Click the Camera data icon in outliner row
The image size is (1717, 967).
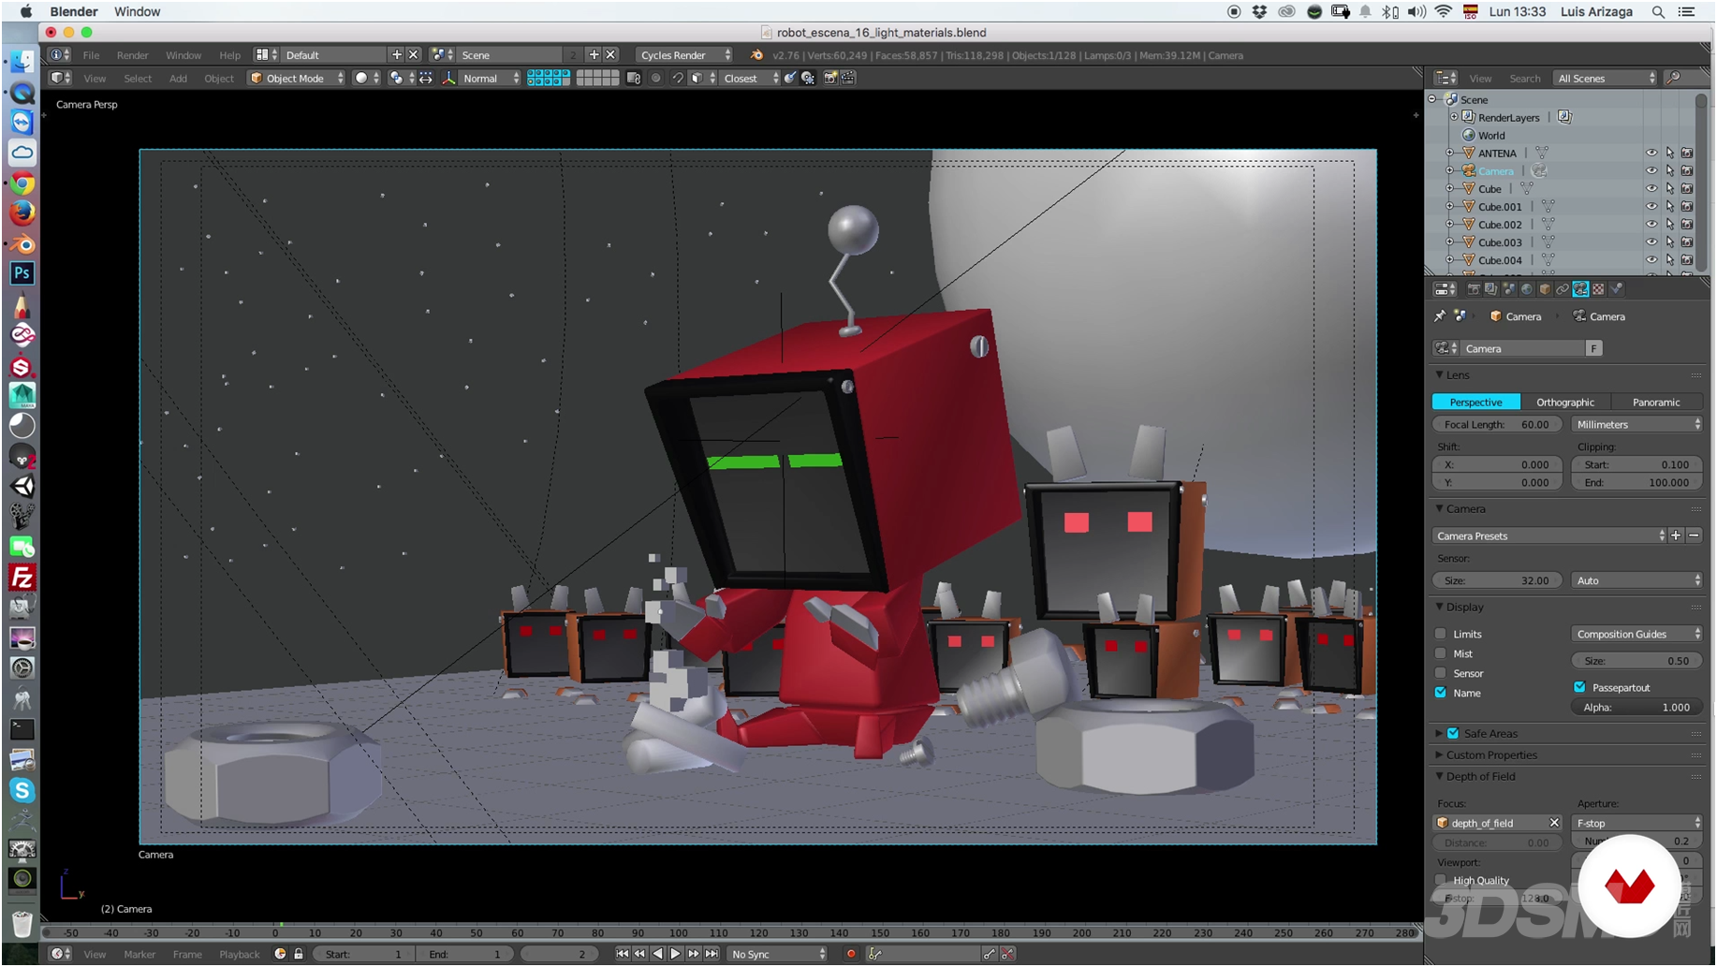pyautogui.click(x=1539, y=170)
